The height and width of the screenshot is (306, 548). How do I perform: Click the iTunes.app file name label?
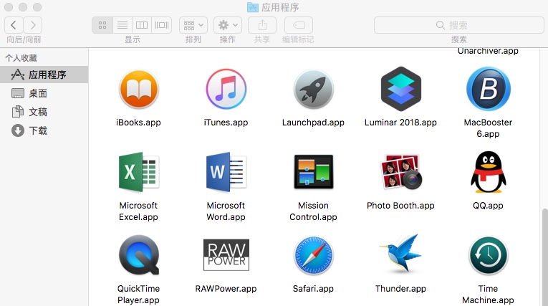coord(226,123)
